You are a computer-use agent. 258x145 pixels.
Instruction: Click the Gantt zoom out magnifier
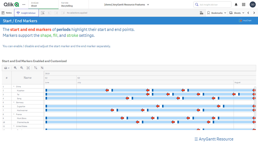[x=22, y=68]
